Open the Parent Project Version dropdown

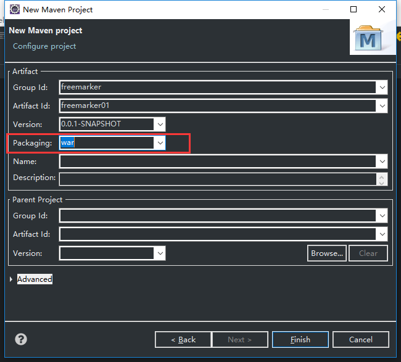160,253
